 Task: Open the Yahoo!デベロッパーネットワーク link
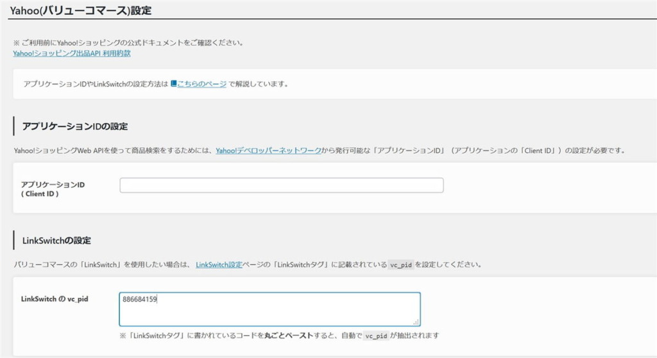pos(269,151)
